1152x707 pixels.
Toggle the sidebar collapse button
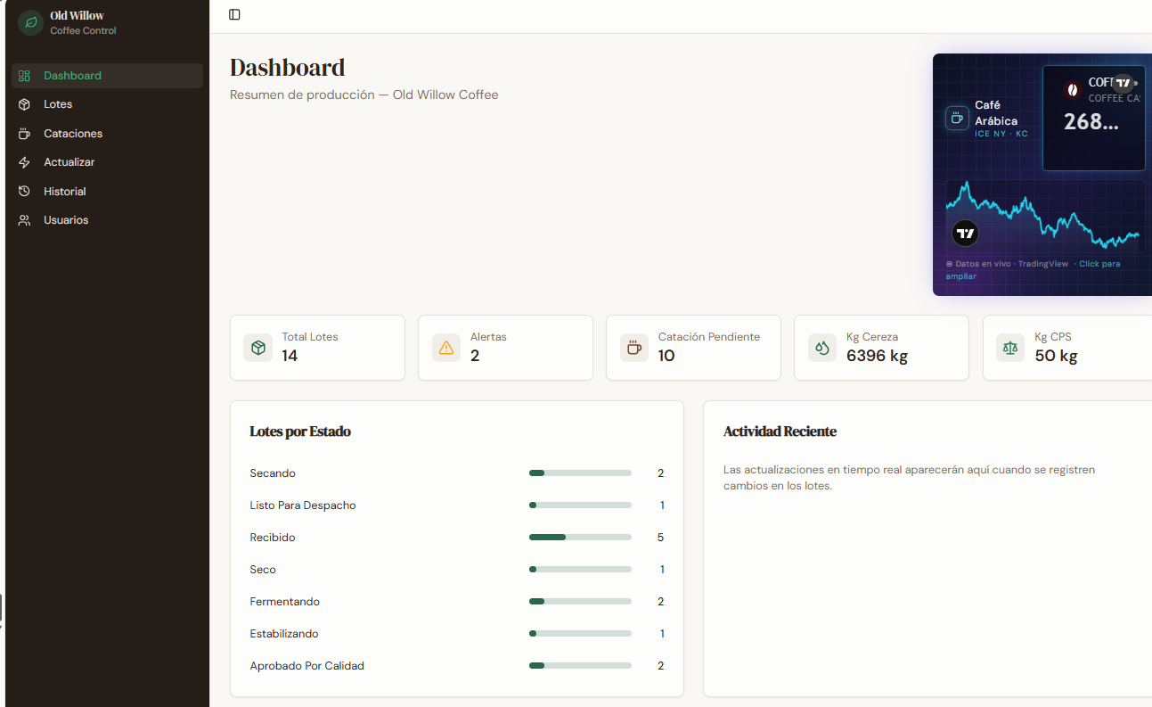[x=234, y=14]
